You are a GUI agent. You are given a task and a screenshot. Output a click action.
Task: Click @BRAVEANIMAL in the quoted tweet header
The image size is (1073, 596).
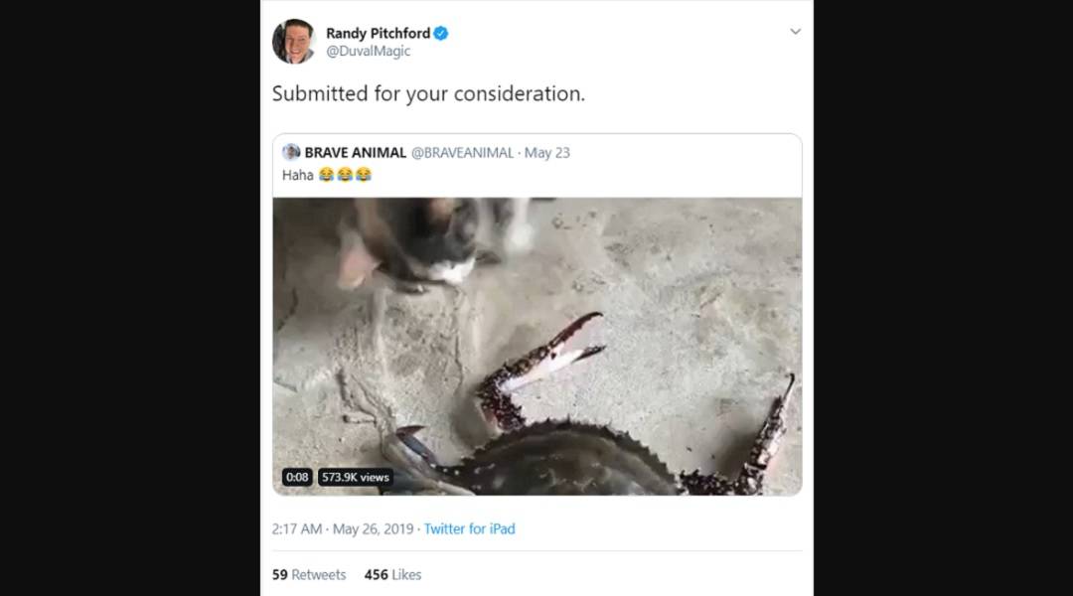(x=462, y=153)
